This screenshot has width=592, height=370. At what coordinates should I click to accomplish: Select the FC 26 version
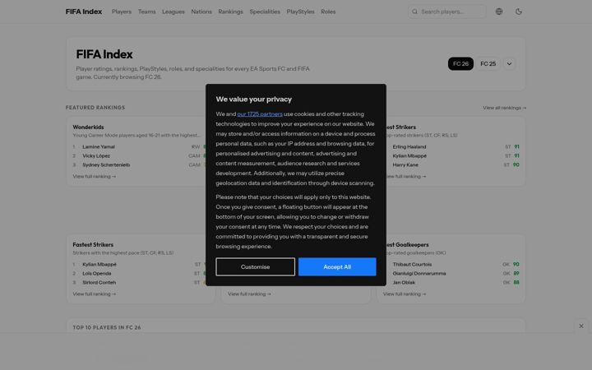(x=460, y=64)
